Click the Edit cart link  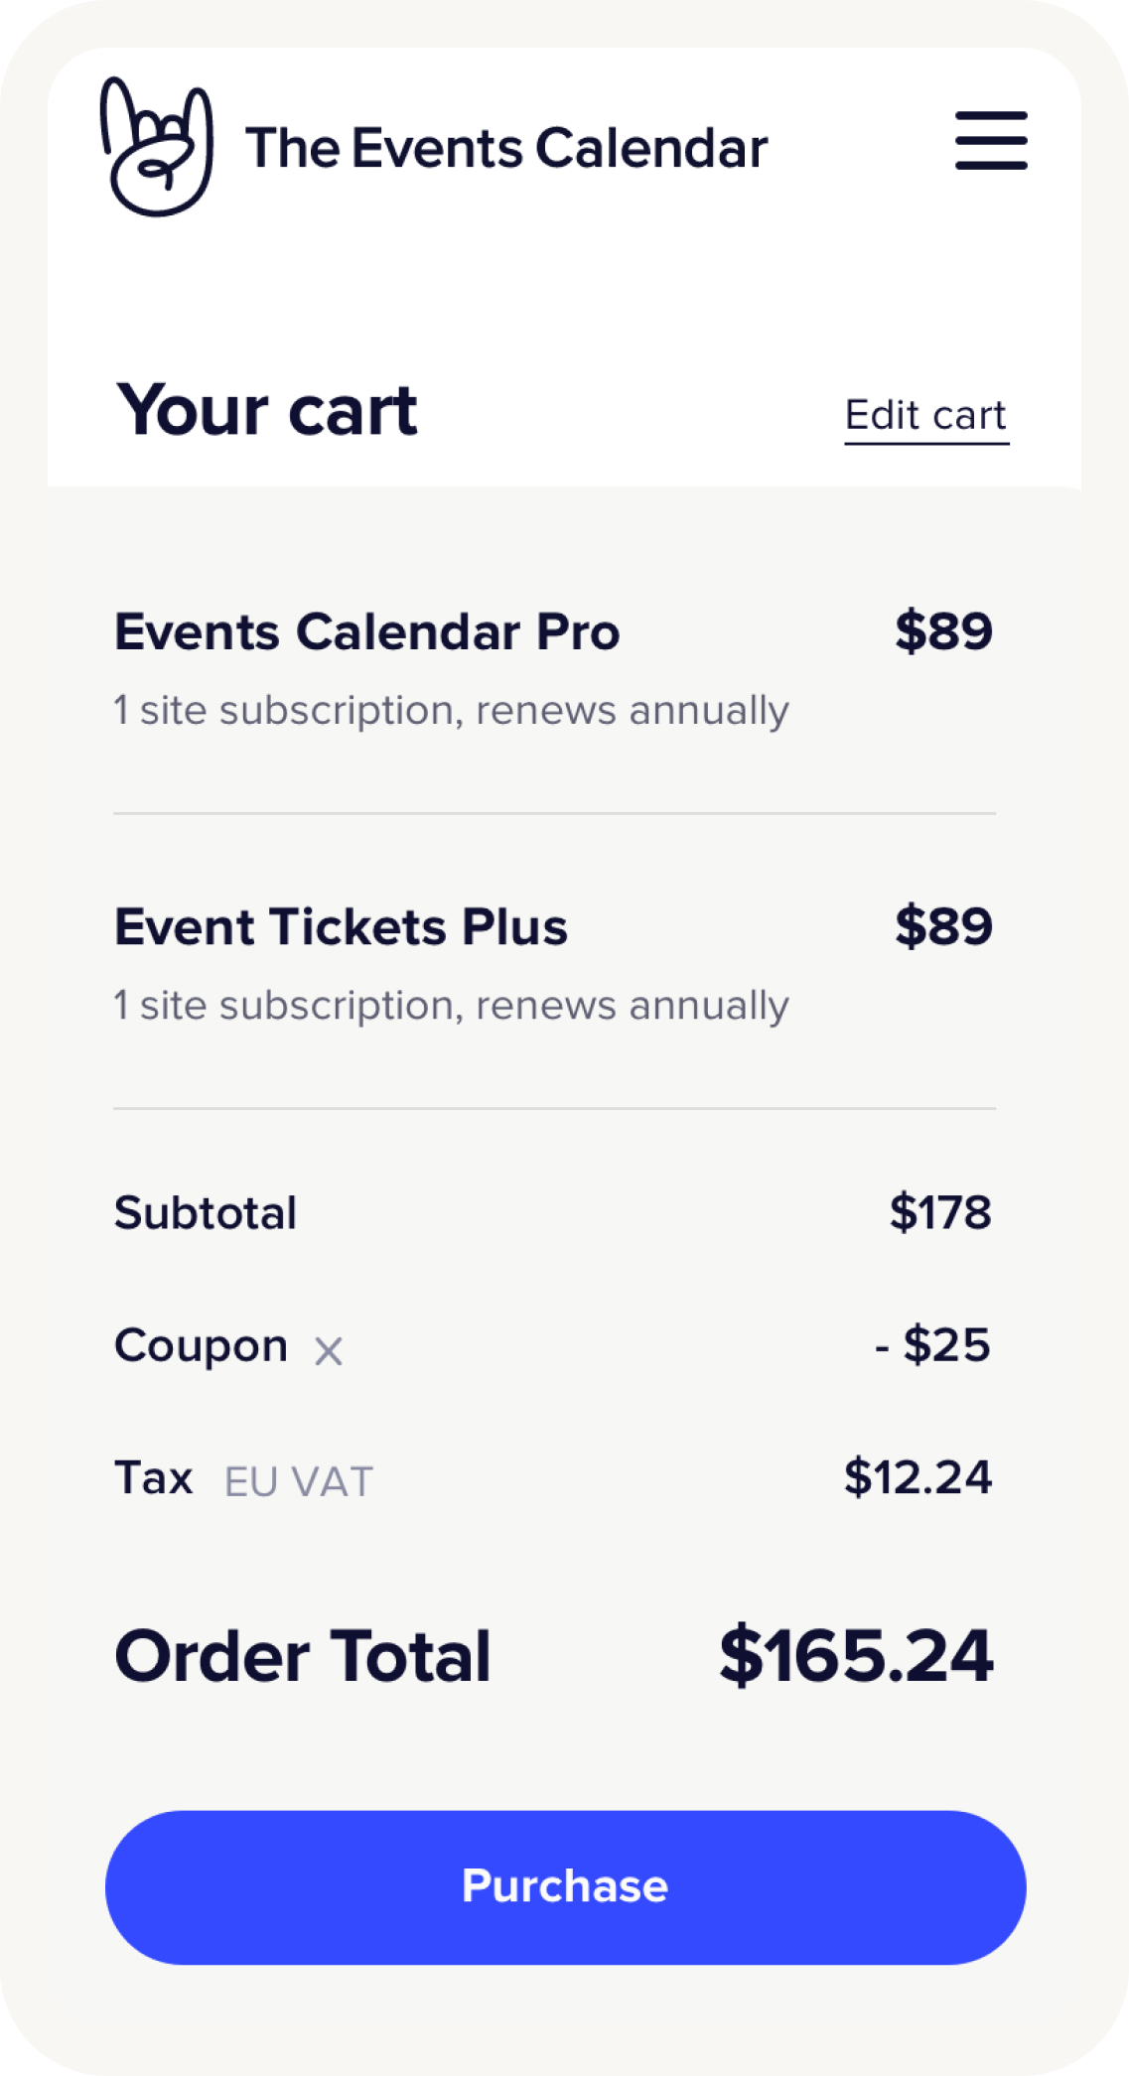(925, 415)
